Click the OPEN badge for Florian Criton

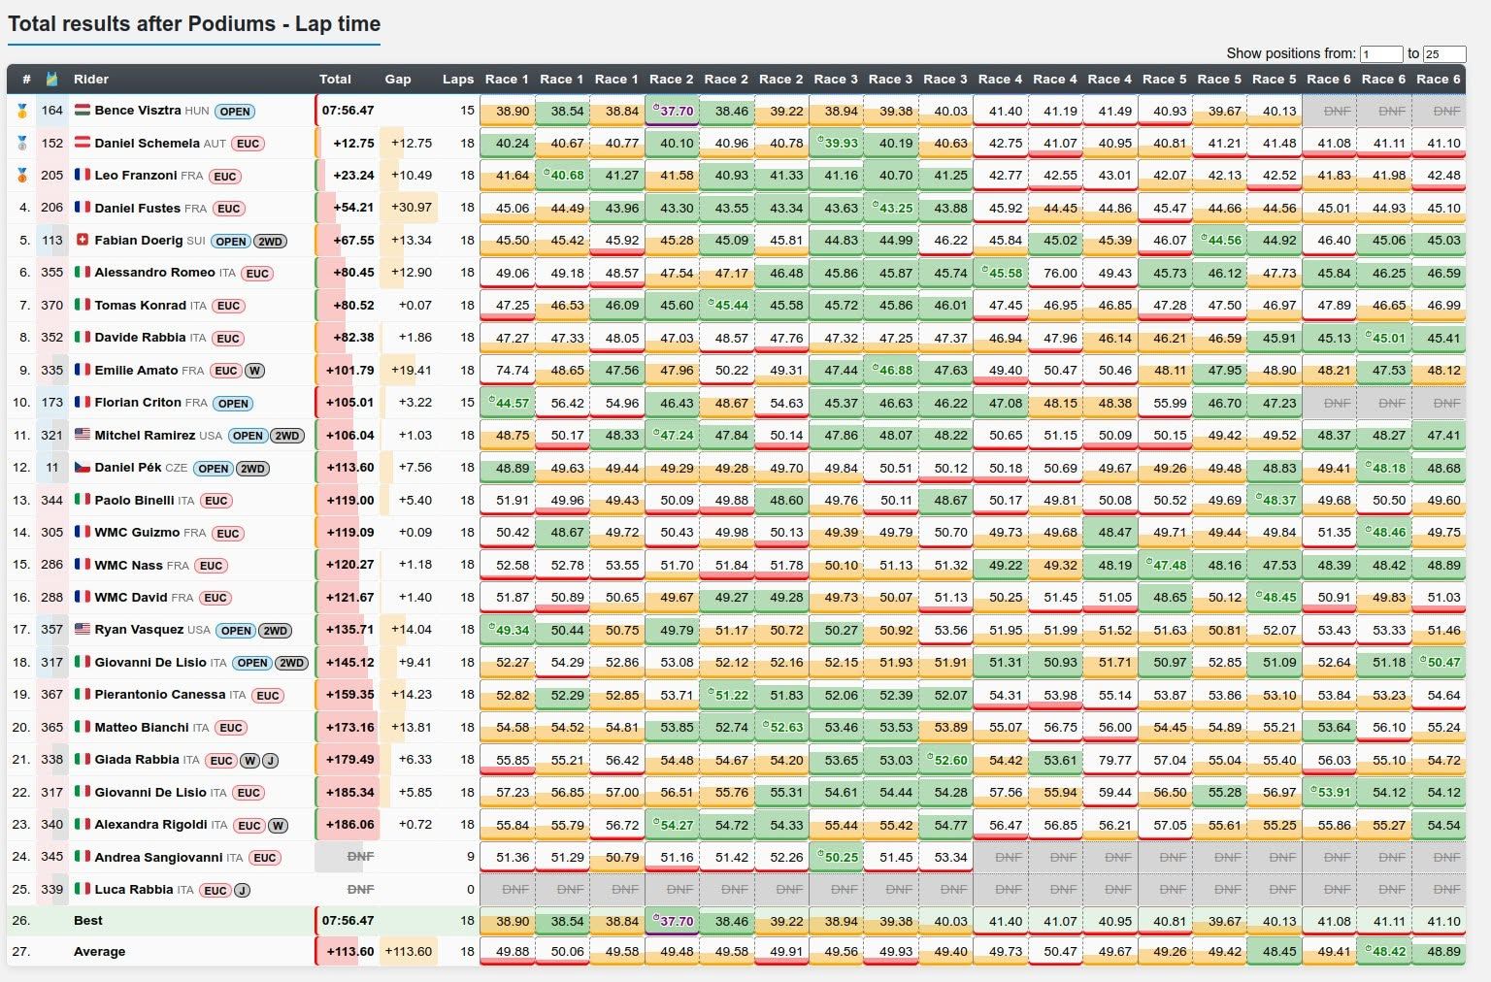(x=233, y=404)
